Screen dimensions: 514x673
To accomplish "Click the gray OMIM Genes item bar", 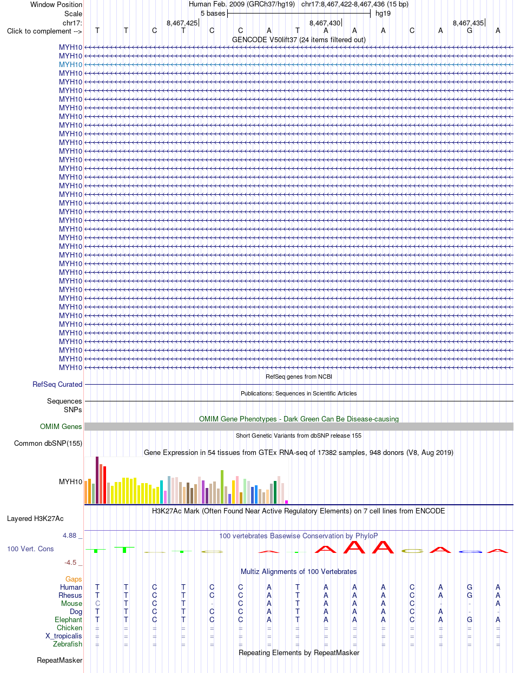I will coord(299,427).
